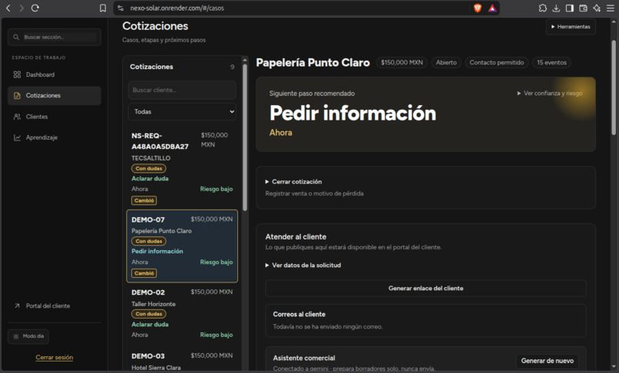Click the 15 eventos badge
This screenshot has width=619, height=373.
(551, 62)
